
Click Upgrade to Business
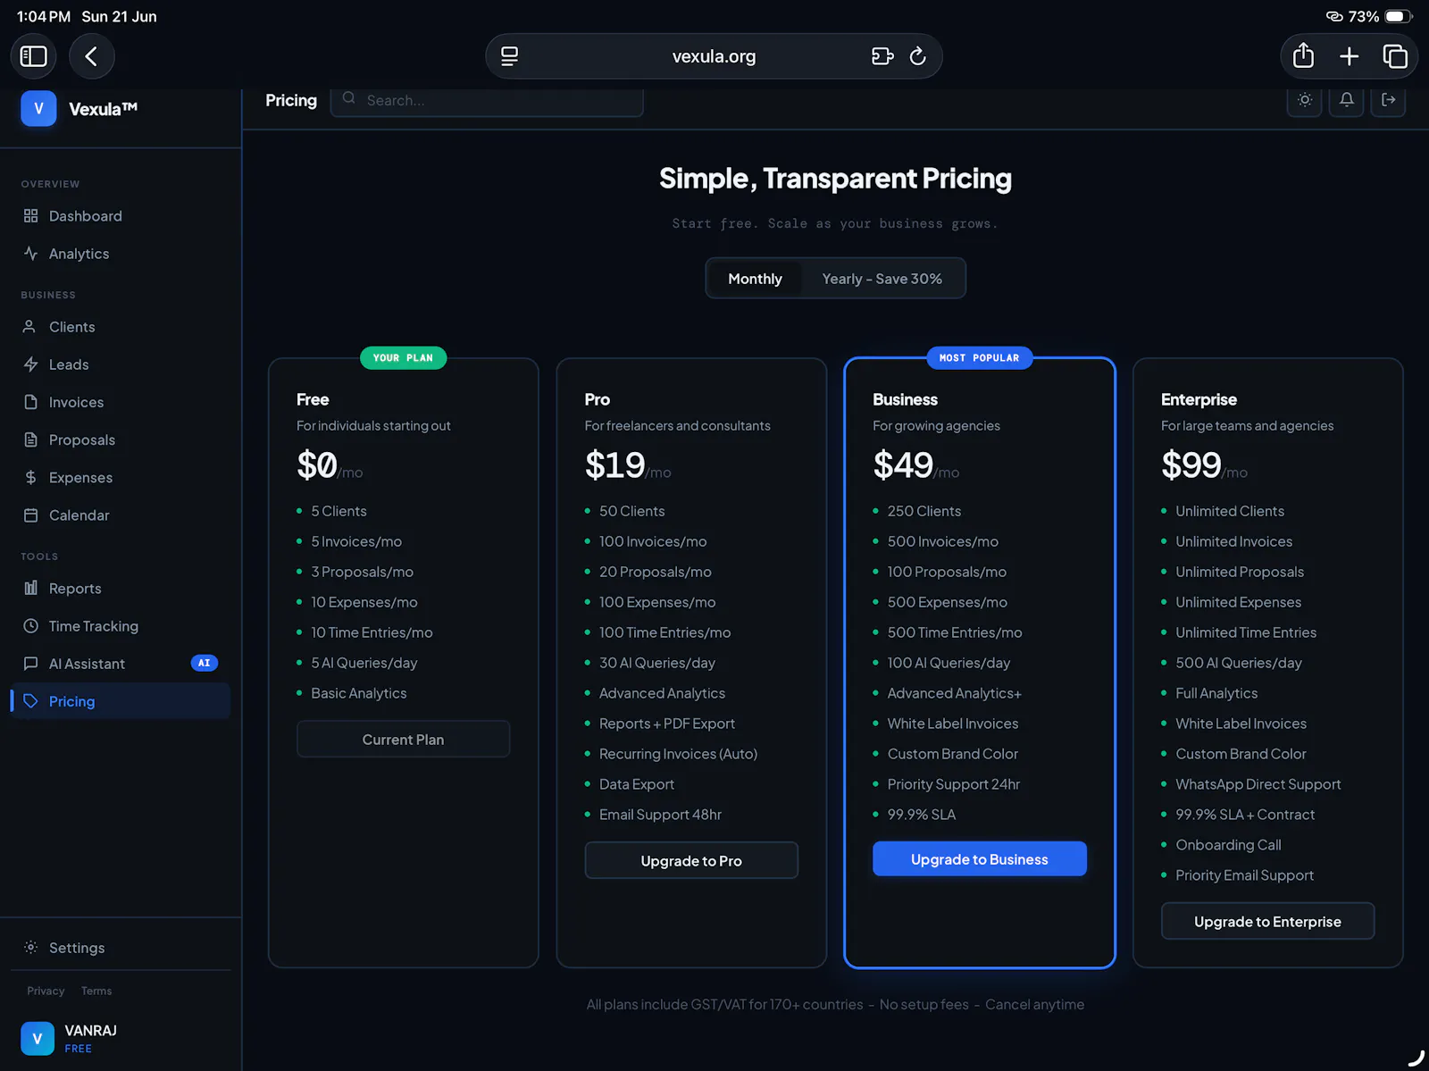980,859
